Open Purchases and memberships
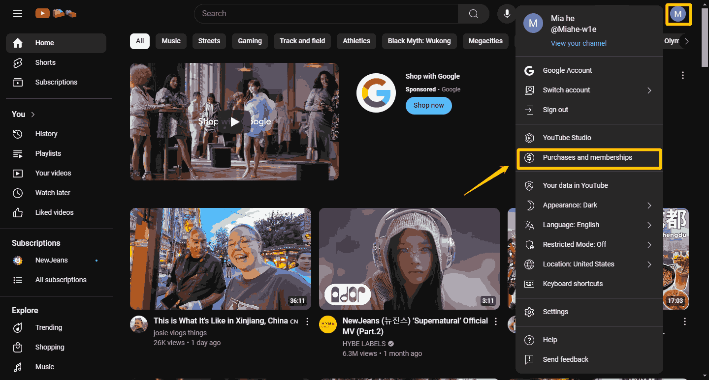Screen dimensions: 709x380 [589, 158]
